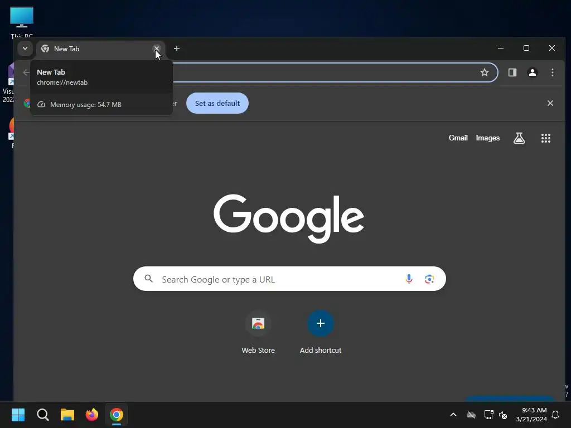
Task: Open the Images link
Action: tap(487, 138)
